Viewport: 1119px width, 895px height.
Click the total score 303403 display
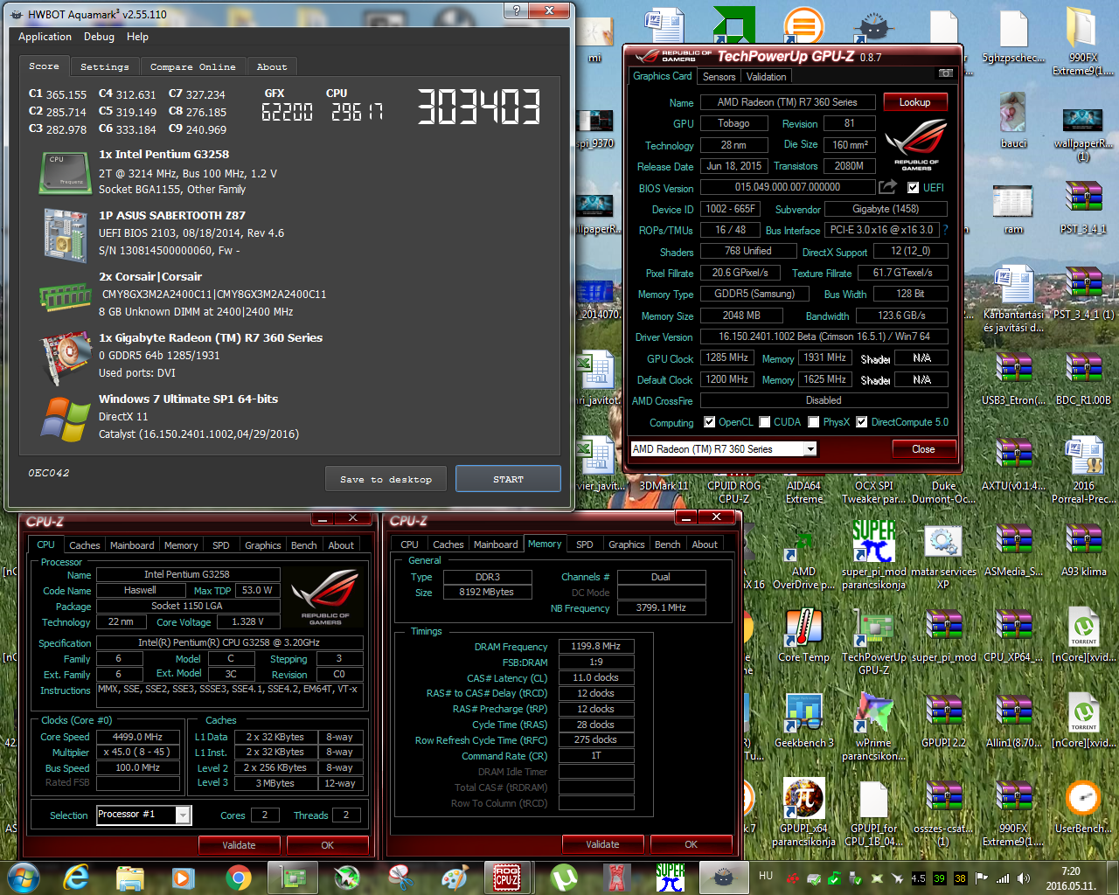tap(478, 108)
